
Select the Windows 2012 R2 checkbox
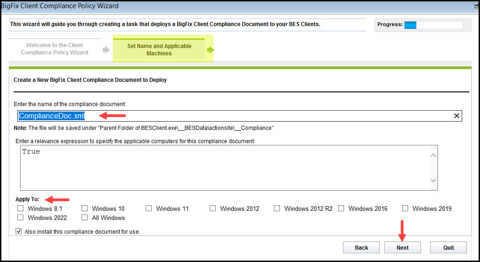click(277, 209)
